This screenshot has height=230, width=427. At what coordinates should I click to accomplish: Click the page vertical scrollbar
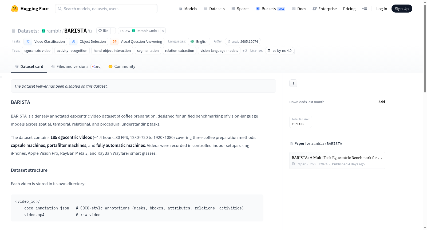pos(425,48)
